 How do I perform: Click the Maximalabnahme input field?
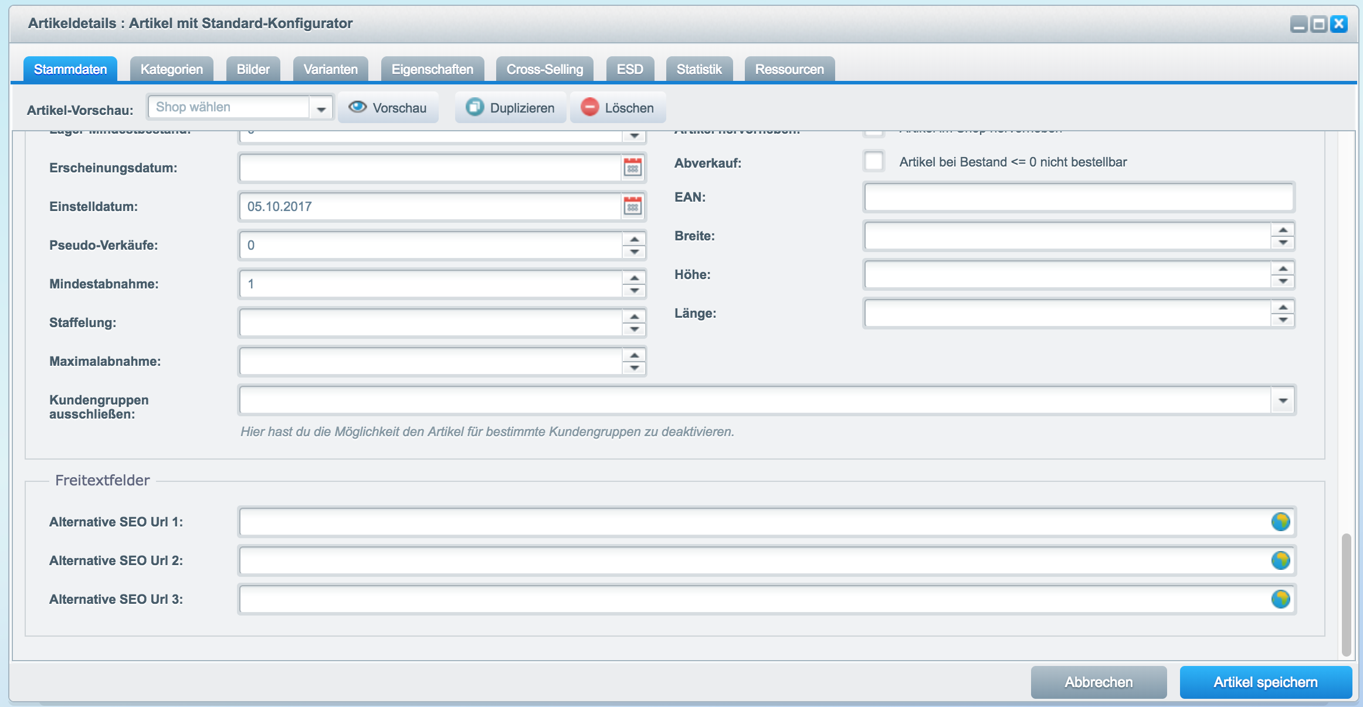pyautogui.click(x=430, y=361)
